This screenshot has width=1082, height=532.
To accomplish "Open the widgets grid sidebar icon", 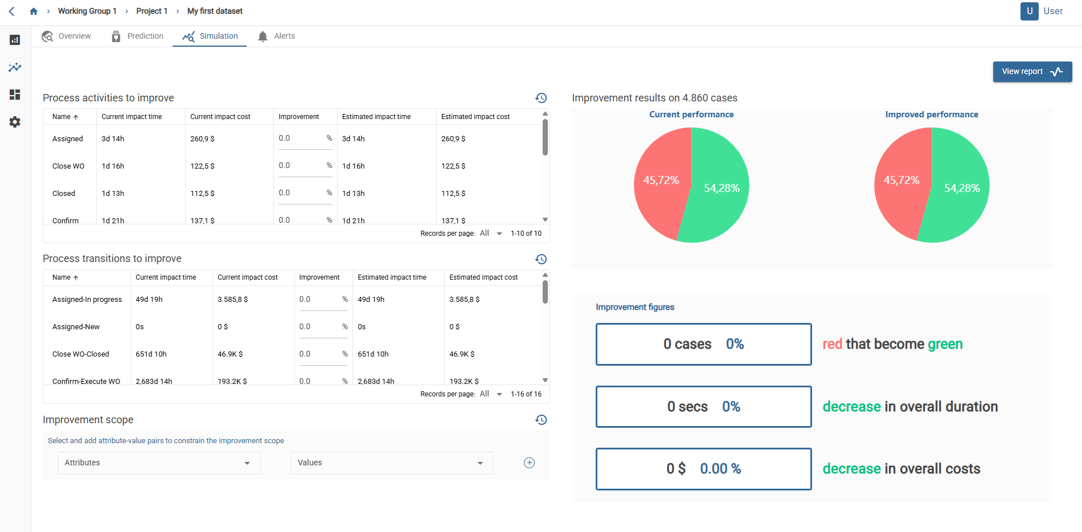I will 15,95.
